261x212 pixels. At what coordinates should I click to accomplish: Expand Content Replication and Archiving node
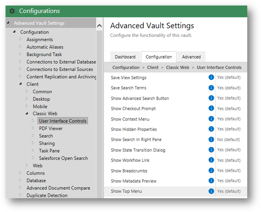[x=21, y=76]
